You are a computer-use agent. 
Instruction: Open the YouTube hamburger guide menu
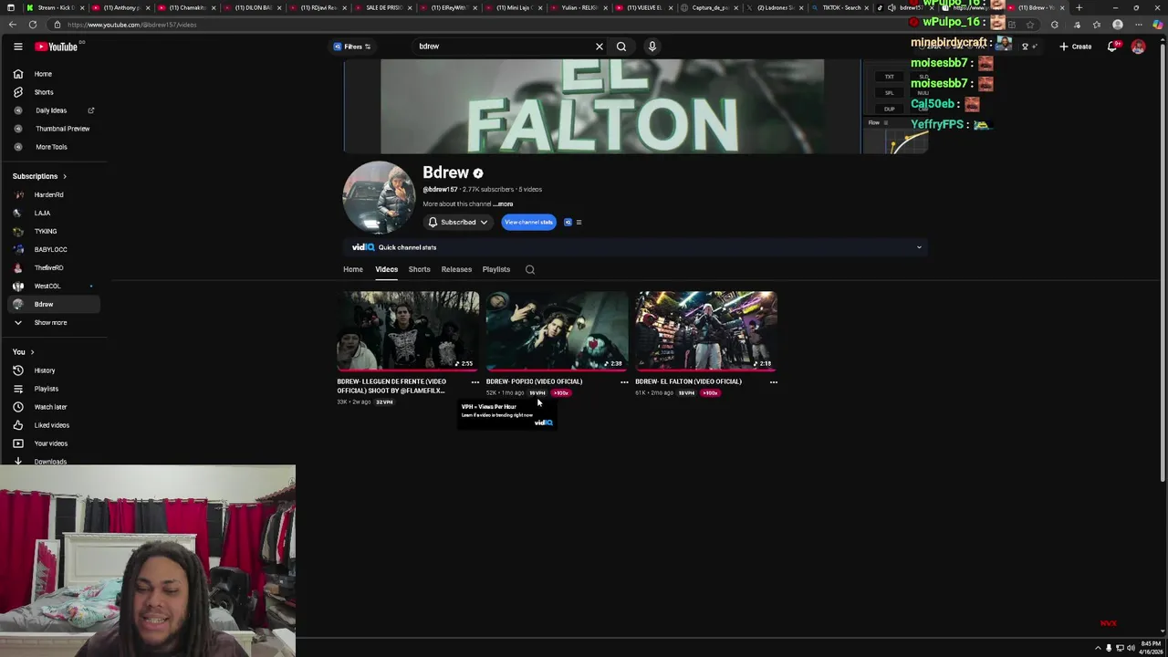pyautogui.click(x=17, y=47)
